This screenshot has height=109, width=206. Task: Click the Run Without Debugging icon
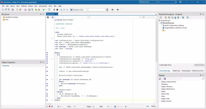[x=49, y=10]
